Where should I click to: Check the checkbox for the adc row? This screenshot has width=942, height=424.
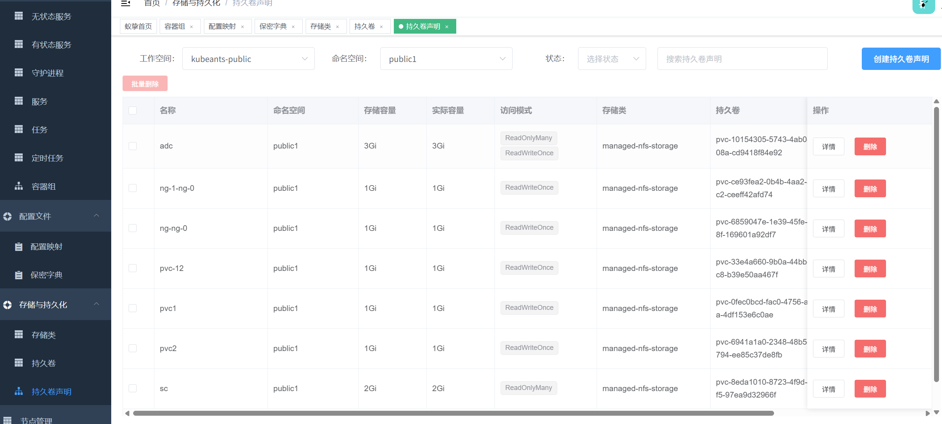tap(132, 146)
